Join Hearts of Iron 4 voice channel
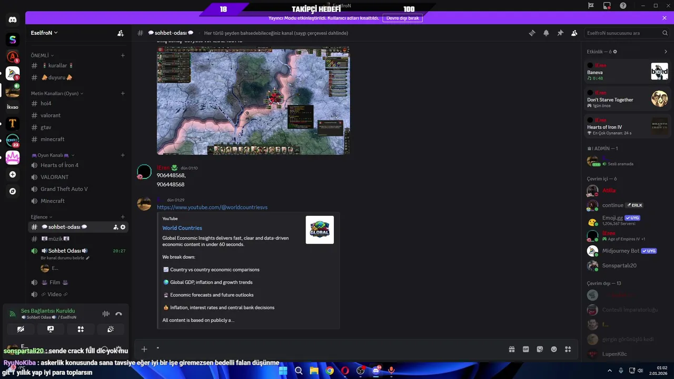This screenshot has height=379, width=674. [x=78, y=165]
